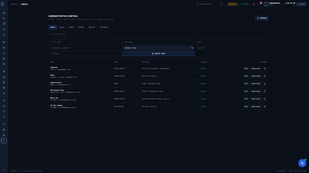Click the Search users box
This screenshot has height=173, width=309.
tap(79, 34)
